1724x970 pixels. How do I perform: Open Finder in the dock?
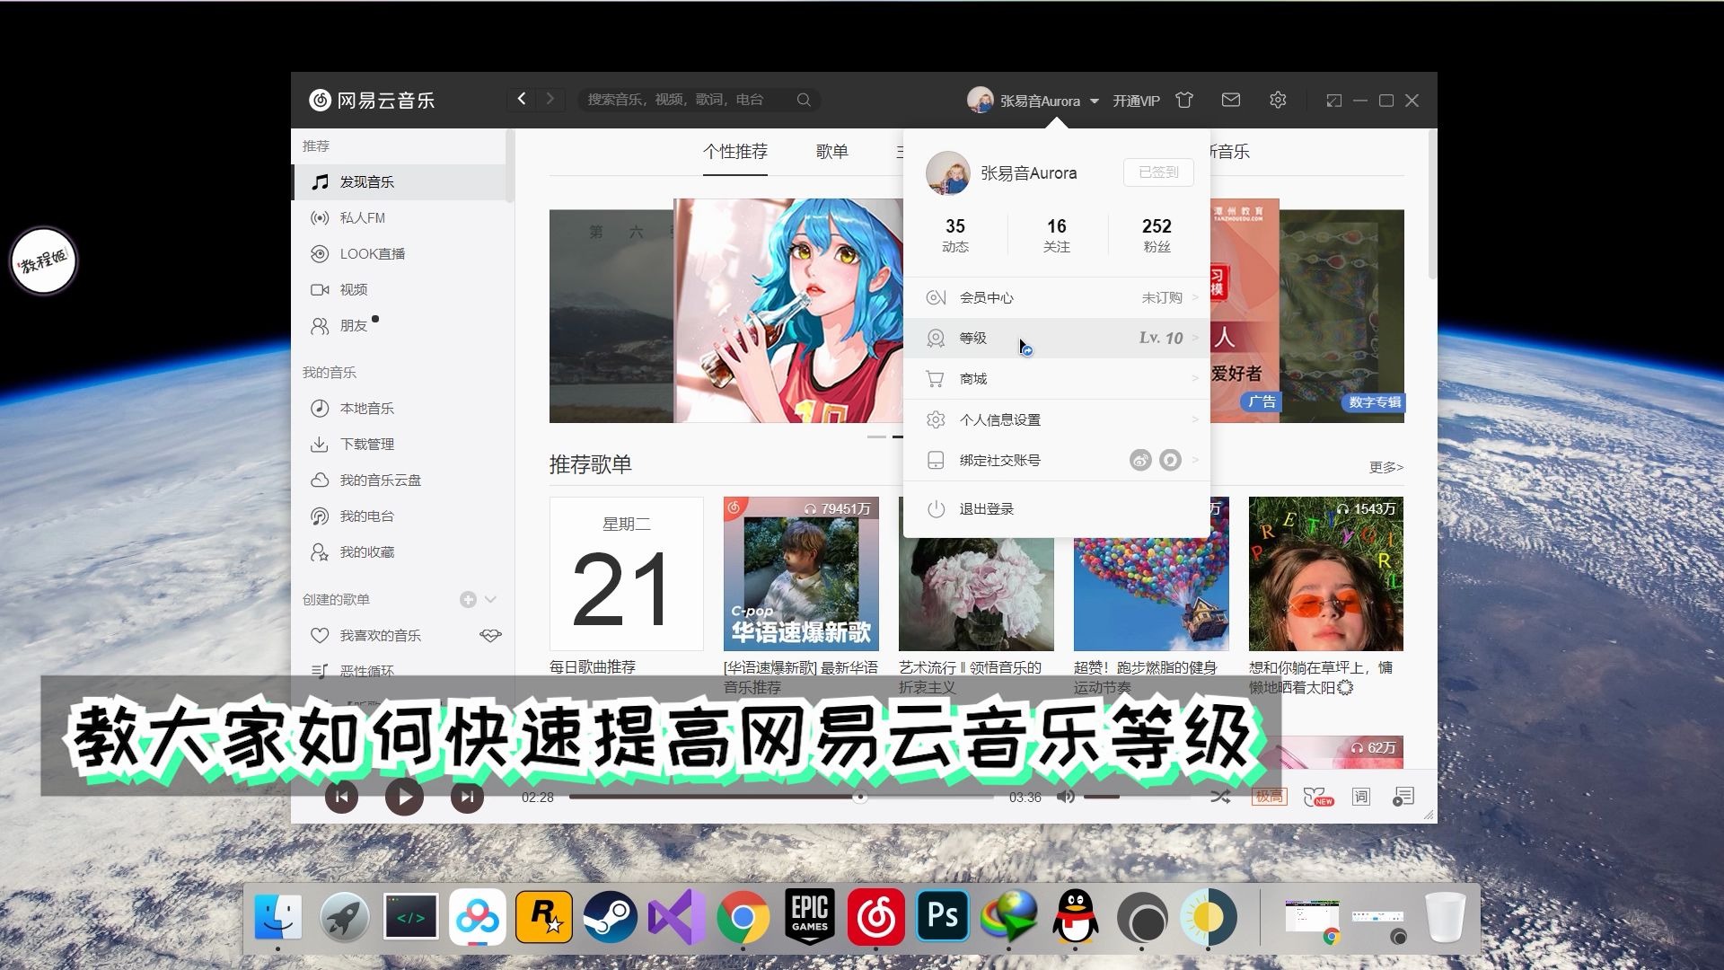277,917
